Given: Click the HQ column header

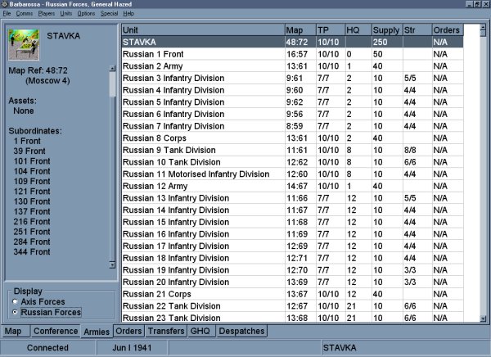Looking at the screenshot, I should pyautogui.click(x=358, y=30).
